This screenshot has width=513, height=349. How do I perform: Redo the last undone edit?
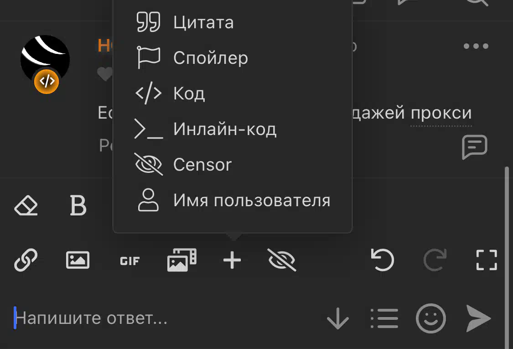click(435, 260)
